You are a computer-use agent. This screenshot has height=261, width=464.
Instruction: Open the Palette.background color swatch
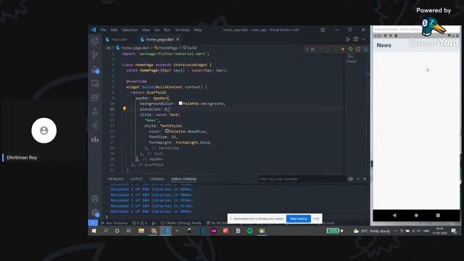tap(181, 103)
